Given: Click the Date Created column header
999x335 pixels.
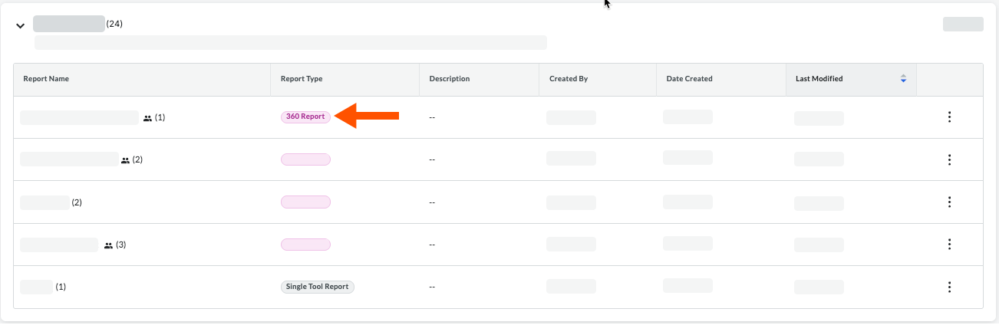Looking at the screenshot, I should tap(689, 79).
